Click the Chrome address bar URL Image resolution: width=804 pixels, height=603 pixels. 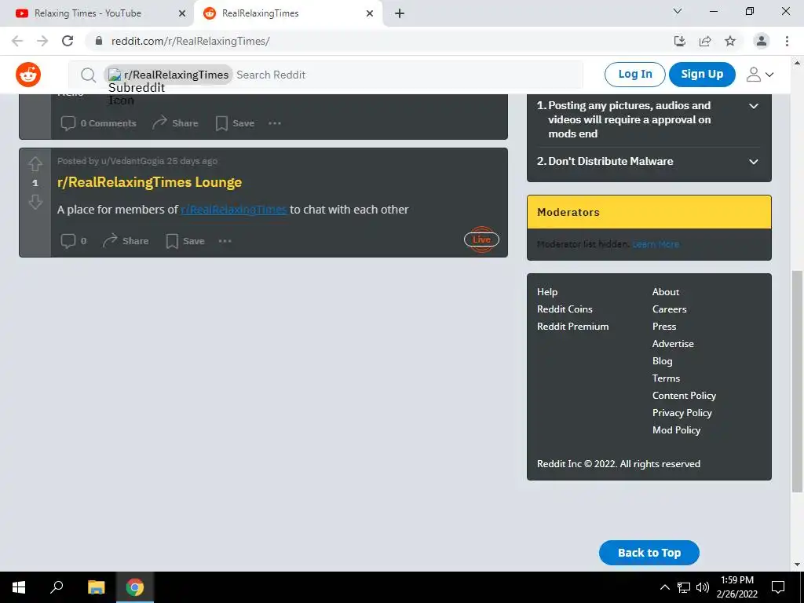pyautogui.click(x=191, y=41)
